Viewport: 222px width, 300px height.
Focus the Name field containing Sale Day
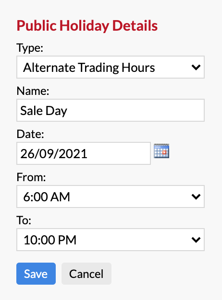click(111, 110)
